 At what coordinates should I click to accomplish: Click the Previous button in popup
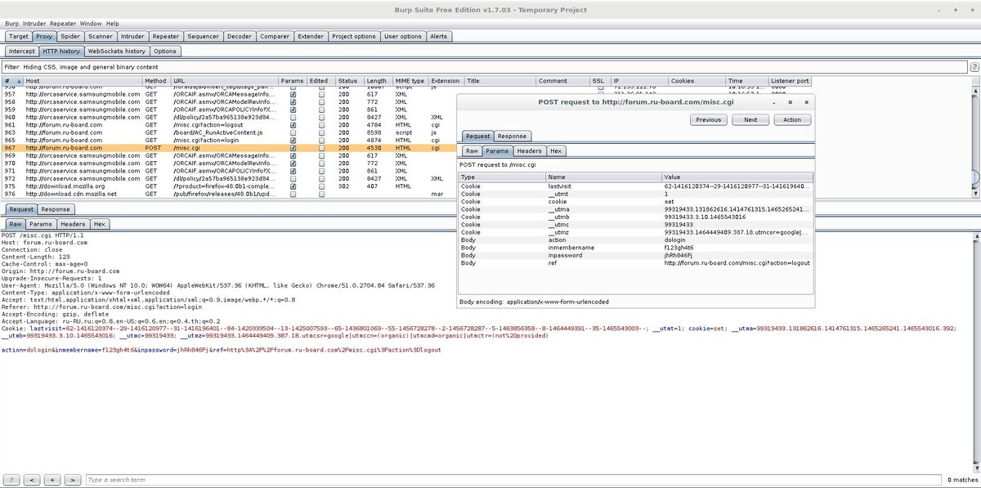pyautogui.click(x=708, y=119)
